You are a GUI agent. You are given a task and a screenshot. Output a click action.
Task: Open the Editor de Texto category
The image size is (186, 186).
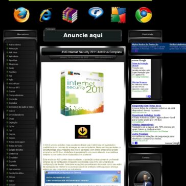pyautogui.click(x=15, y=146)
